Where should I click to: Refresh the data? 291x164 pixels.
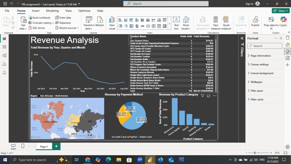(x=100, y=21)
